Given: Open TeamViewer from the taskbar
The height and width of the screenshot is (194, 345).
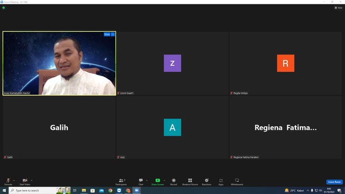Looking at the screenshot, I should click(119, 190).
